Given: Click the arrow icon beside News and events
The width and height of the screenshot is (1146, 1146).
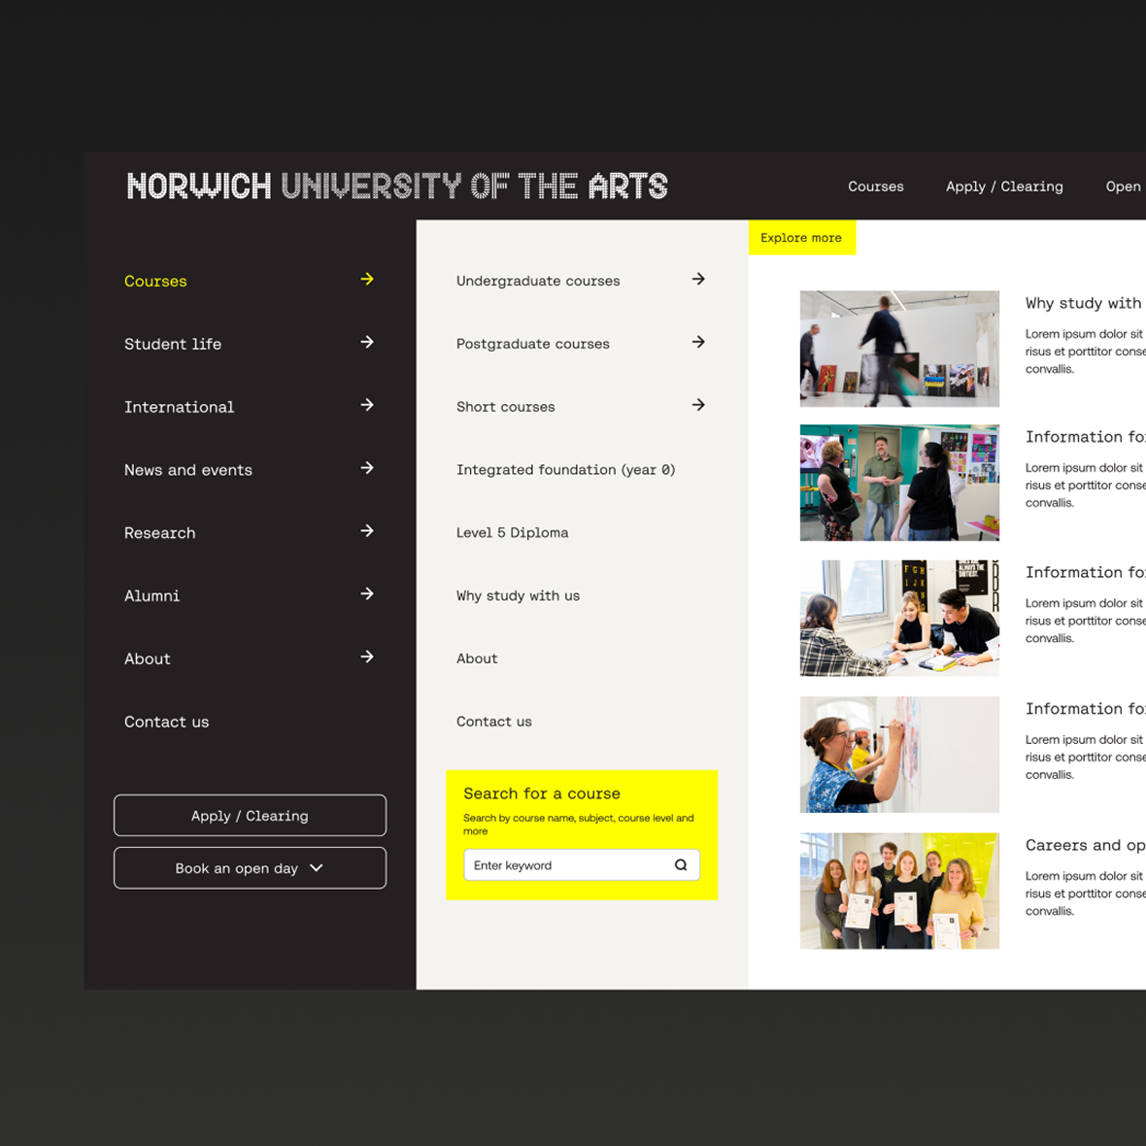Looking at the screenshot, I should 367,468.
